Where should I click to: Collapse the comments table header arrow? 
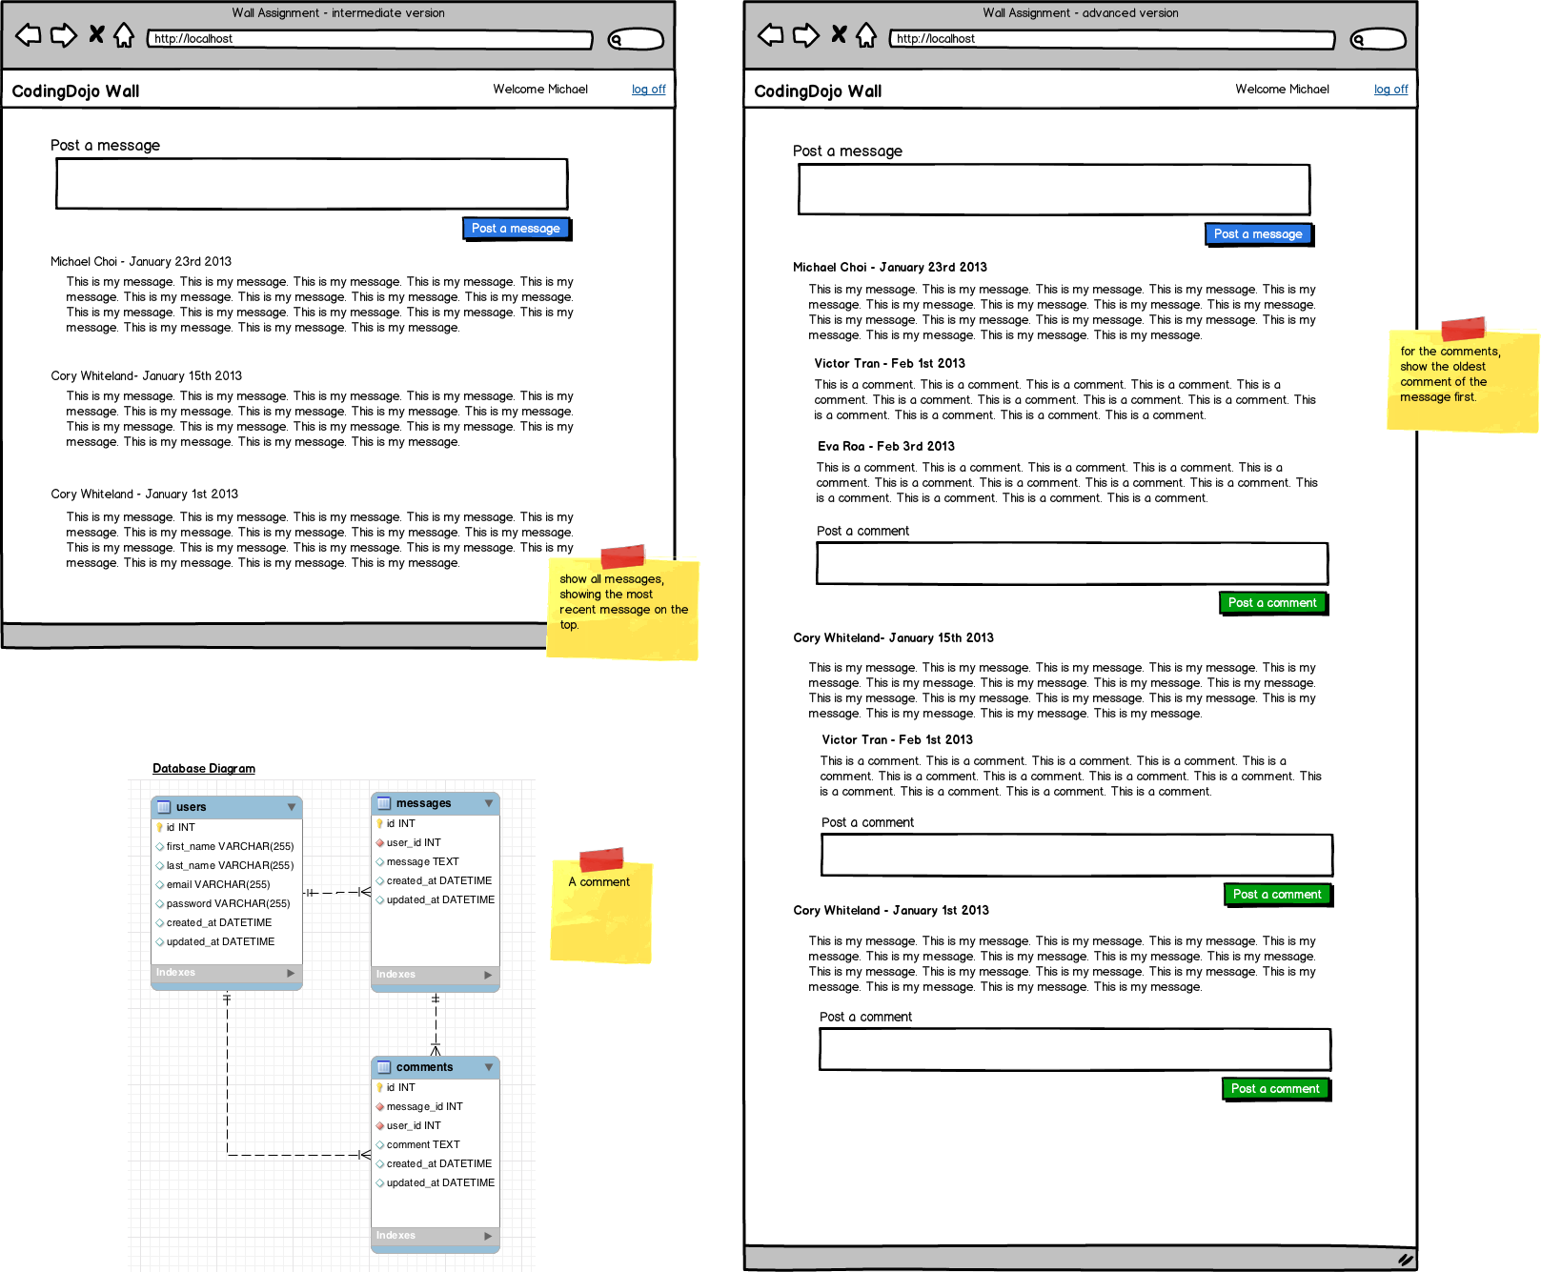(489, 1067)
